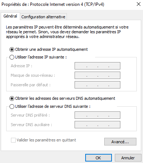Open the Général tab

(x=10, y=16)
